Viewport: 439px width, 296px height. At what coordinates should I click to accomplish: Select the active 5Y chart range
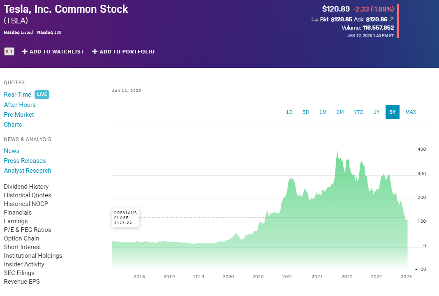pos(392,112)
